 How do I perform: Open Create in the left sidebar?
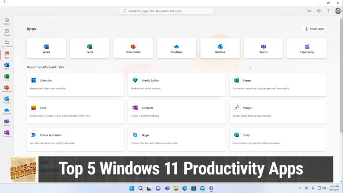pyautogui.click(x=7, y=32)
